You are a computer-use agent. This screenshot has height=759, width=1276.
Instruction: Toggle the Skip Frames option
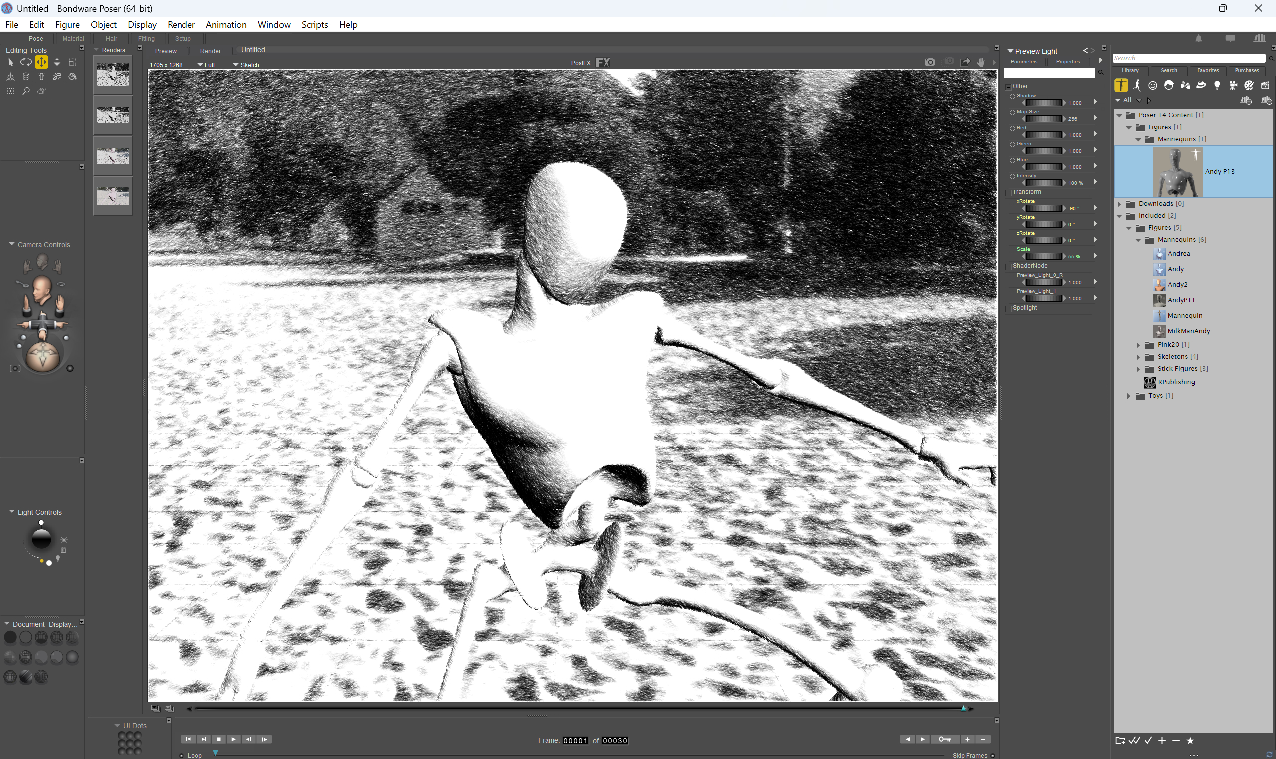[993, 755]
